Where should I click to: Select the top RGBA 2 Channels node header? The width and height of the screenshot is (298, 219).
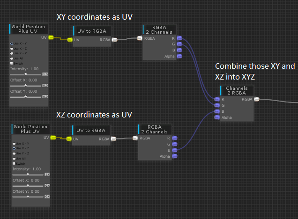pos(159,29)
